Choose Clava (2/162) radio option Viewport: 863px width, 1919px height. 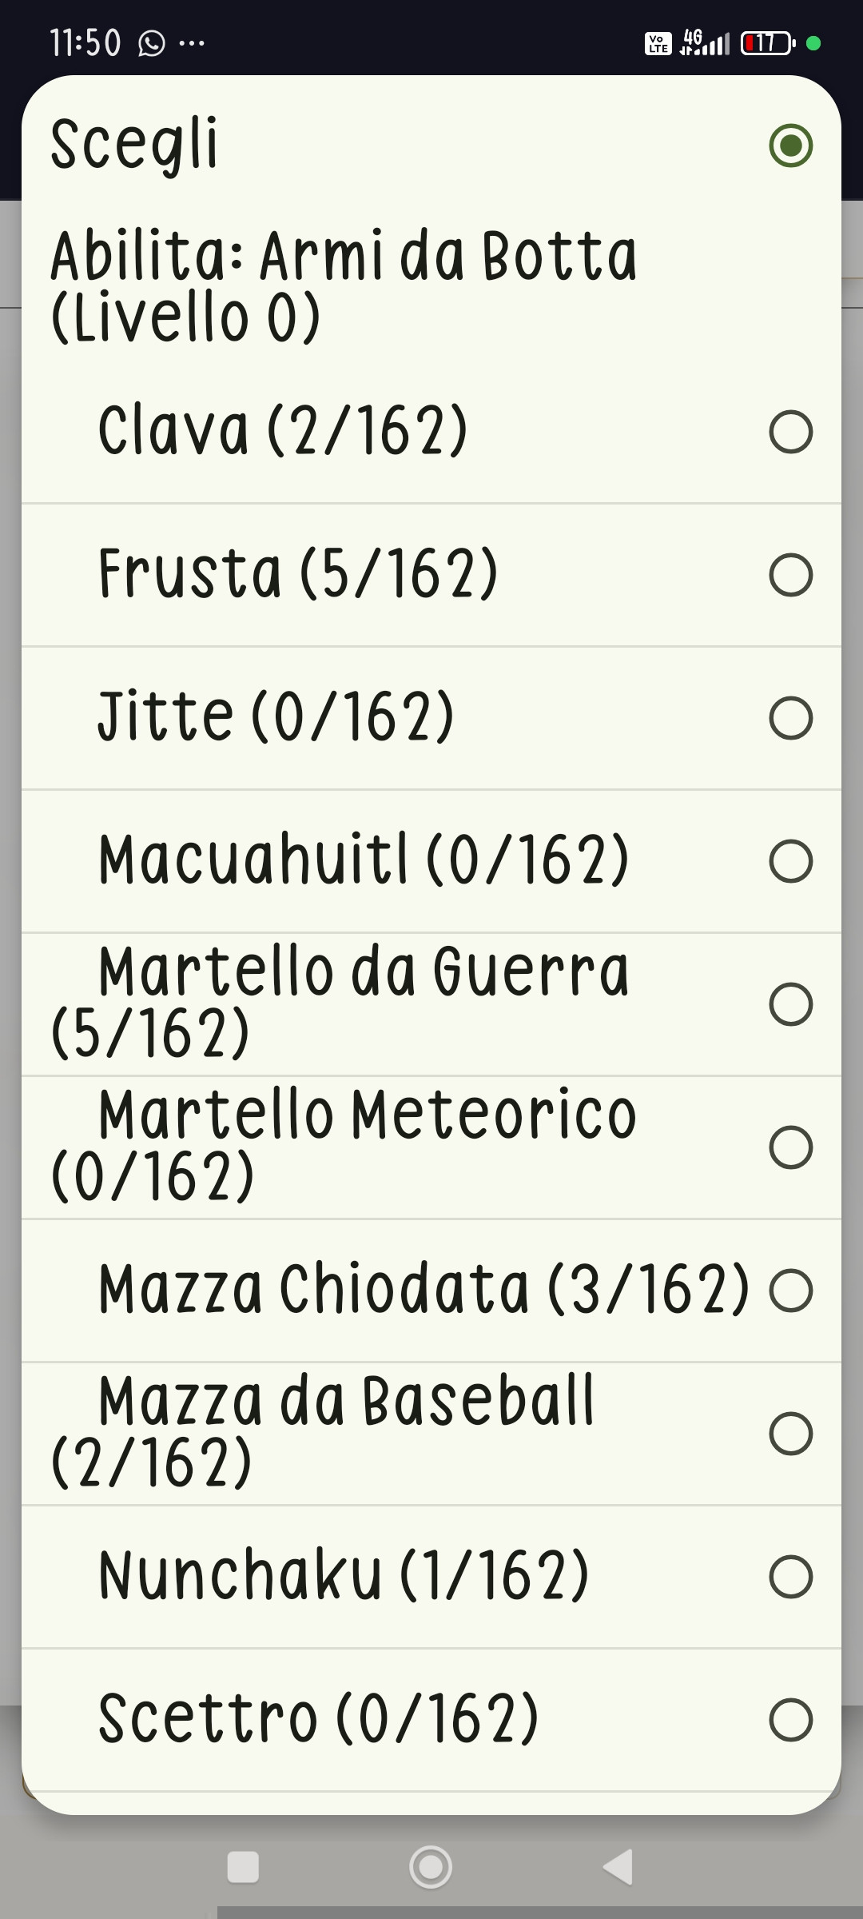[x=790, y=432]
